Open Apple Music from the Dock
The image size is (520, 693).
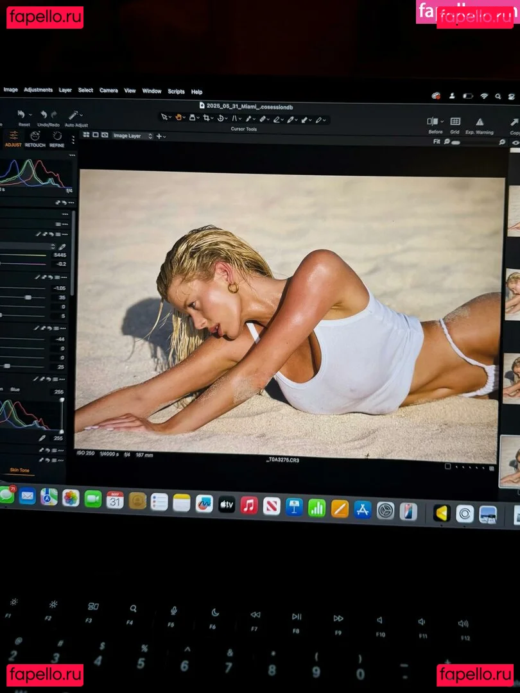tap(249, 505)
